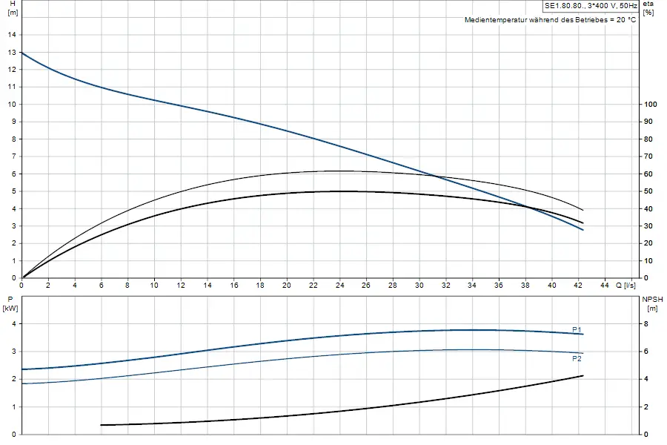This screenshot has height=445, width=667.
Task: Select the 90 tick on the eta axis
Action: point(648,122)
